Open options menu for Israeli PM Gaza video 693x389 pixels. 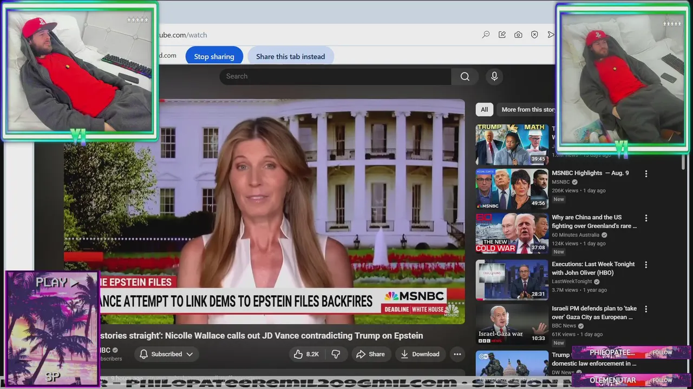pyautogui.click(x=646, y=309)
